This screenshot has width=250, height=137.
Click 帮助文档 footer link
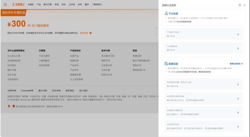tap(106, 61)
